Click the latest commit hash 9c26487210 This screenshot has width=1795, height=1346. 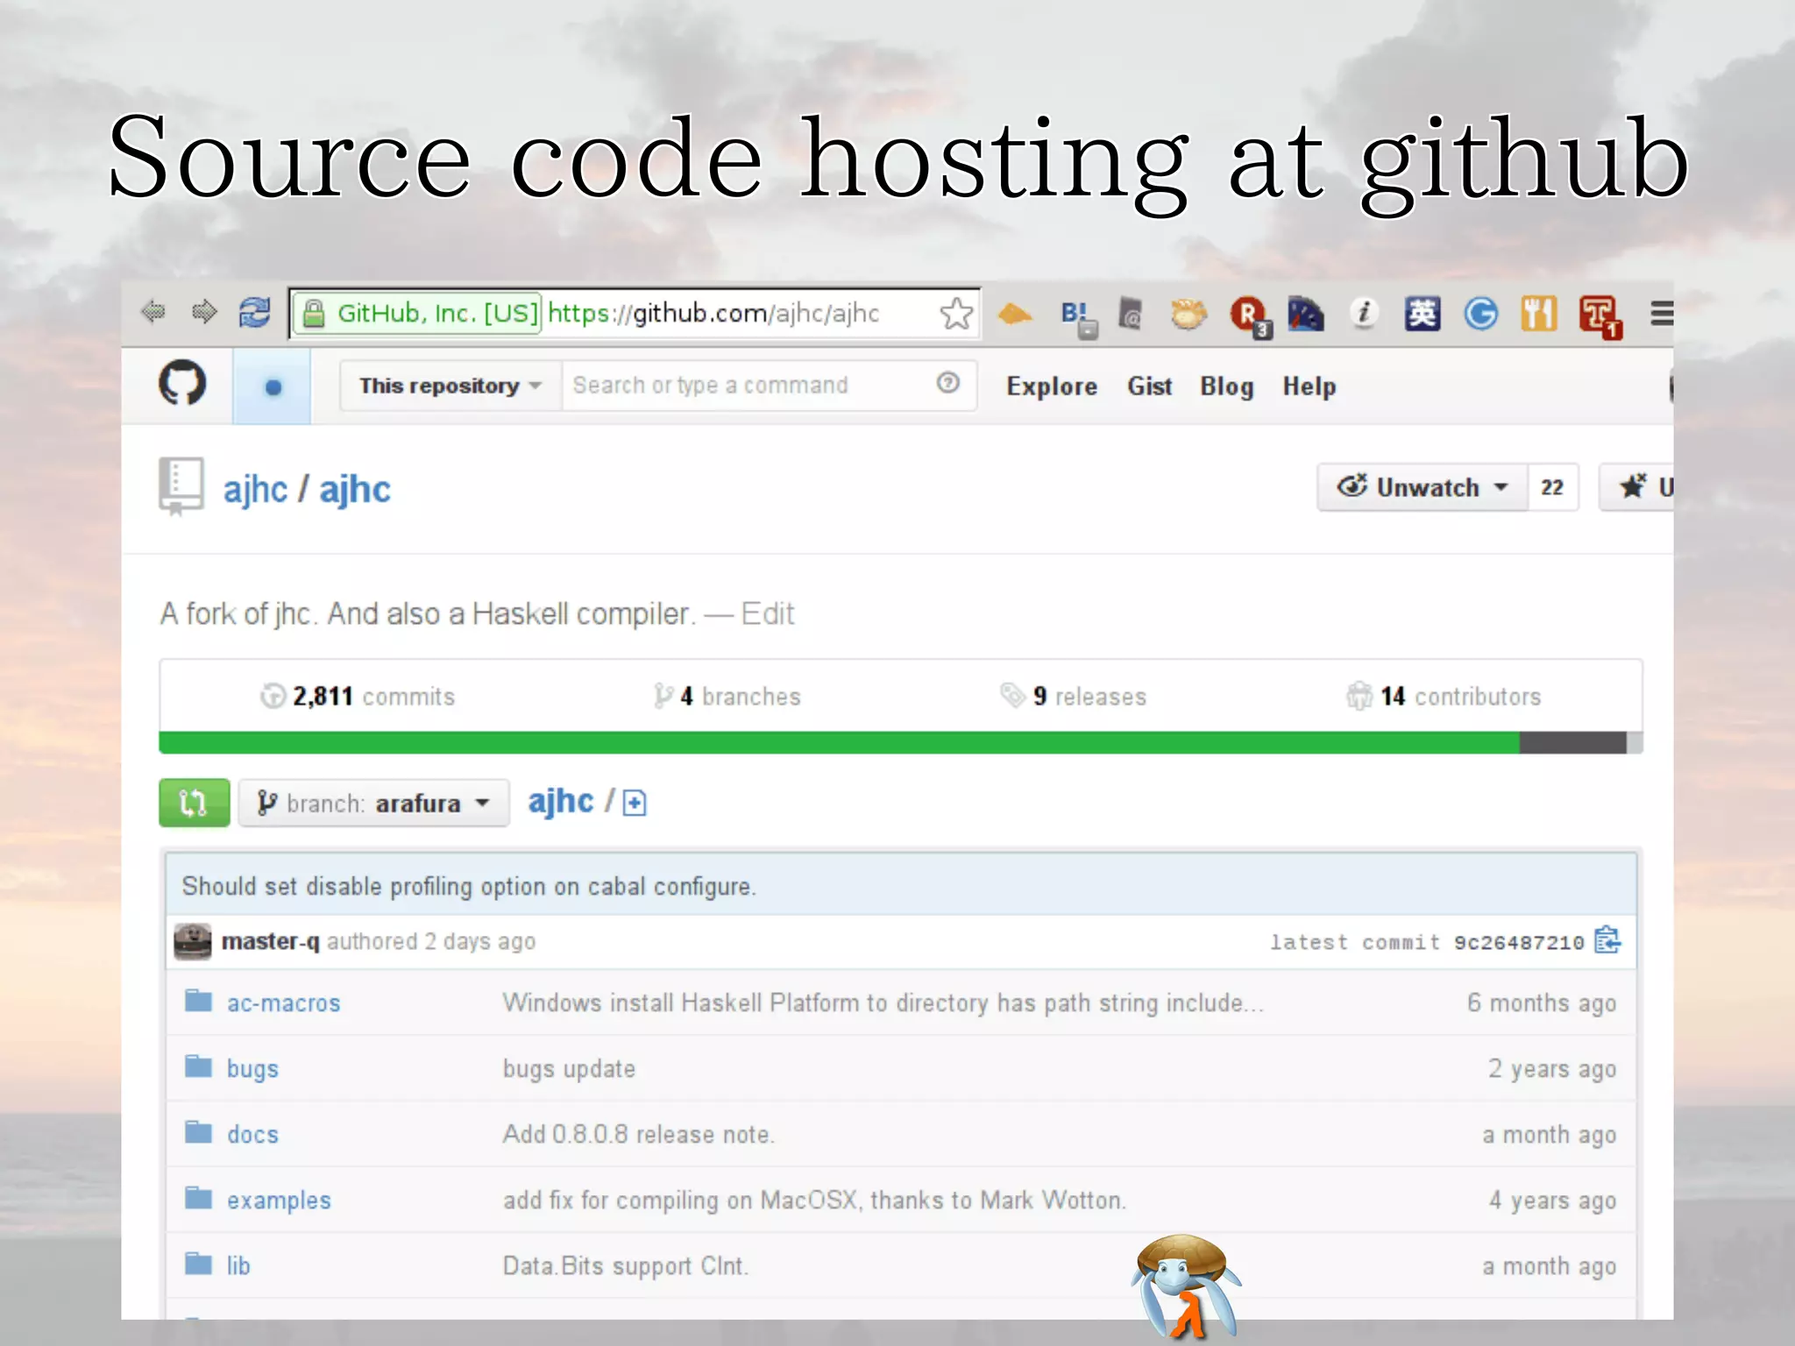tap(1518, 942)
